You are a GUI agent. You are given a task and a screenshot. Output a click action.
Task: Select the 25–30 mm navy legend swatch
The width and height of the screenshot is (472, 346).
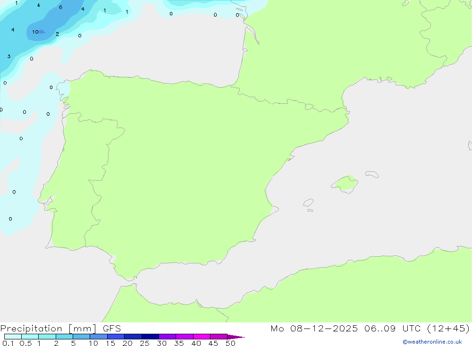coord(150,337)
